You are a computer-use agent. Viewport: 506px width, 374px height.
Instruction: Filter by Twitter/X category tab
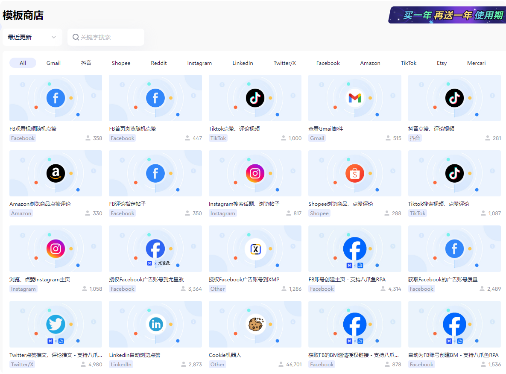284,63
